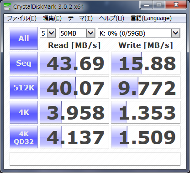Viewport: 190px width, 173px height.
Task: Open the 言語(Language) menu
Action: click(151, 18)
